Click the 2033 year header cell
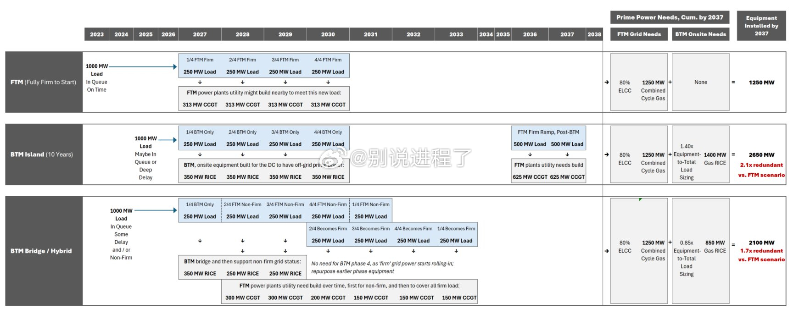793x314 pixels. pos(456,34)
